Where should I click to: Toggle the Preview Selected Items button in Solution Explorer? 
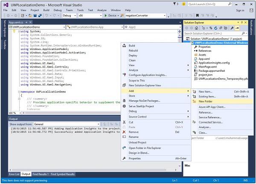click(x=237, y=27)
